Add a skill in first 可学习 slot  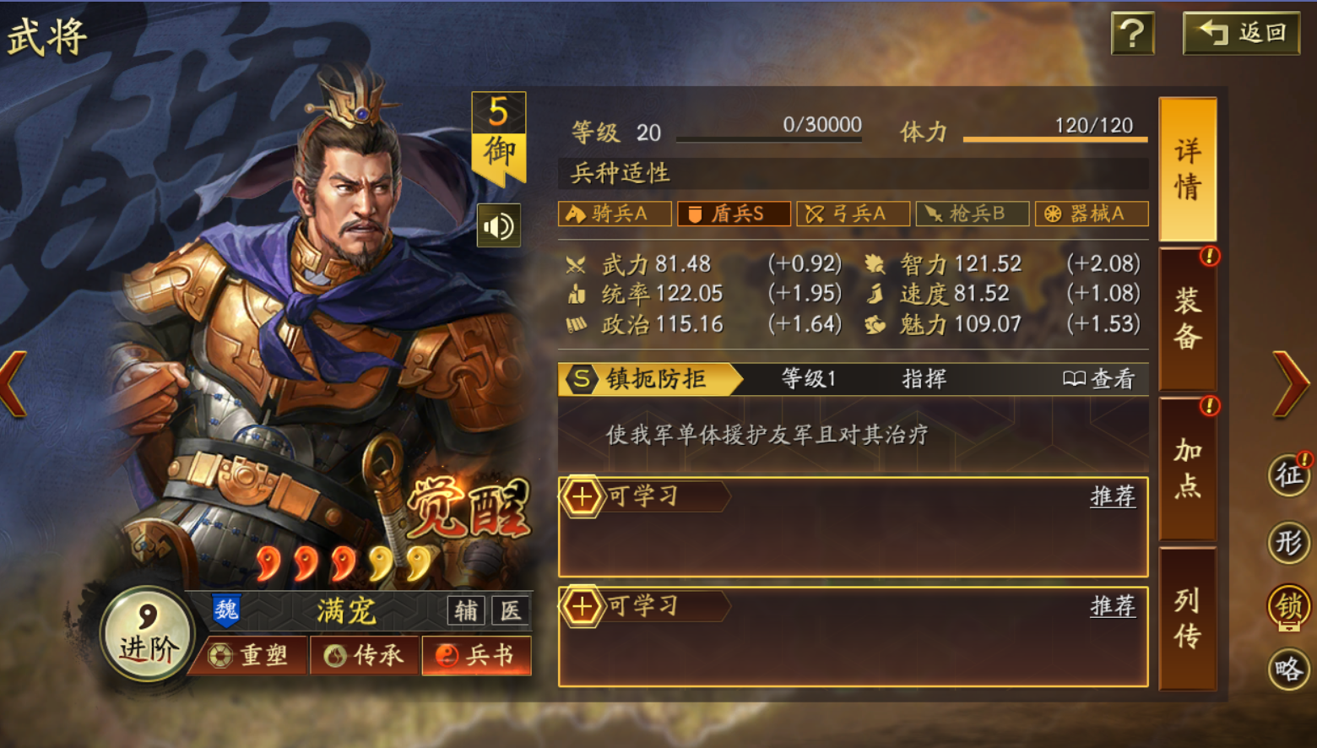582,496
